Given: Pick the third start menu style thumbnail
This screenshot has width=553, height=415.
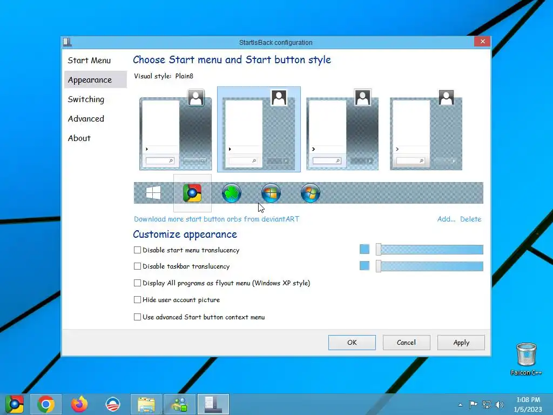Looking at the screenshot, I should point(342,130).
